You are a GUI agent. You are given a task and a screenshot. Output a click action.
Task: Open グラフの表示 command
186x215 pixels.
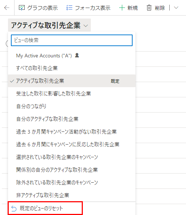click(x=38, y=8)
